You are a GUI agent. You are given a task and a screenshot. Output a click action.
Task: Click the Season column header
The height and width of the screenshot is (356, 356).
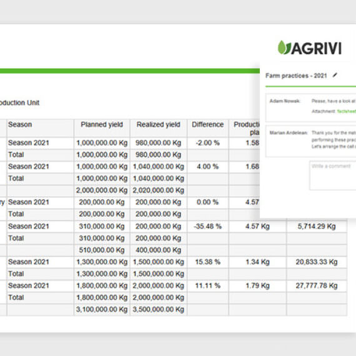(20, 124)
